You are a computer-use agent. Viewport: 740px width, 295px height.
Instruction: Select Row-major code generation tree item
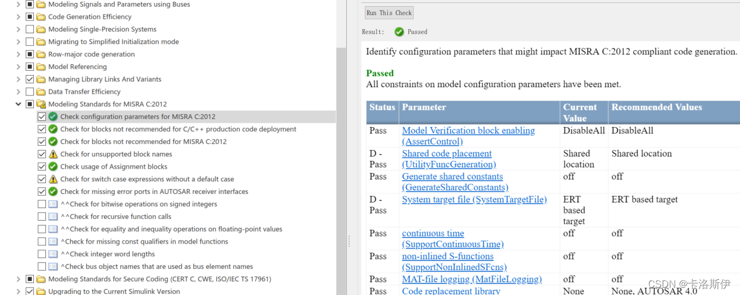click(91, 54)
